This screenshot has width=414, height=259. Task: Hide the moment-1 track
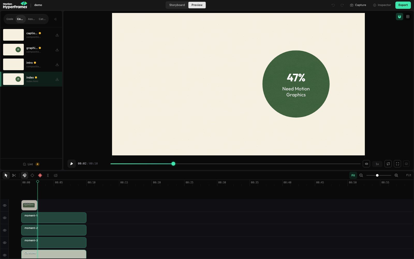pos(5,218)
